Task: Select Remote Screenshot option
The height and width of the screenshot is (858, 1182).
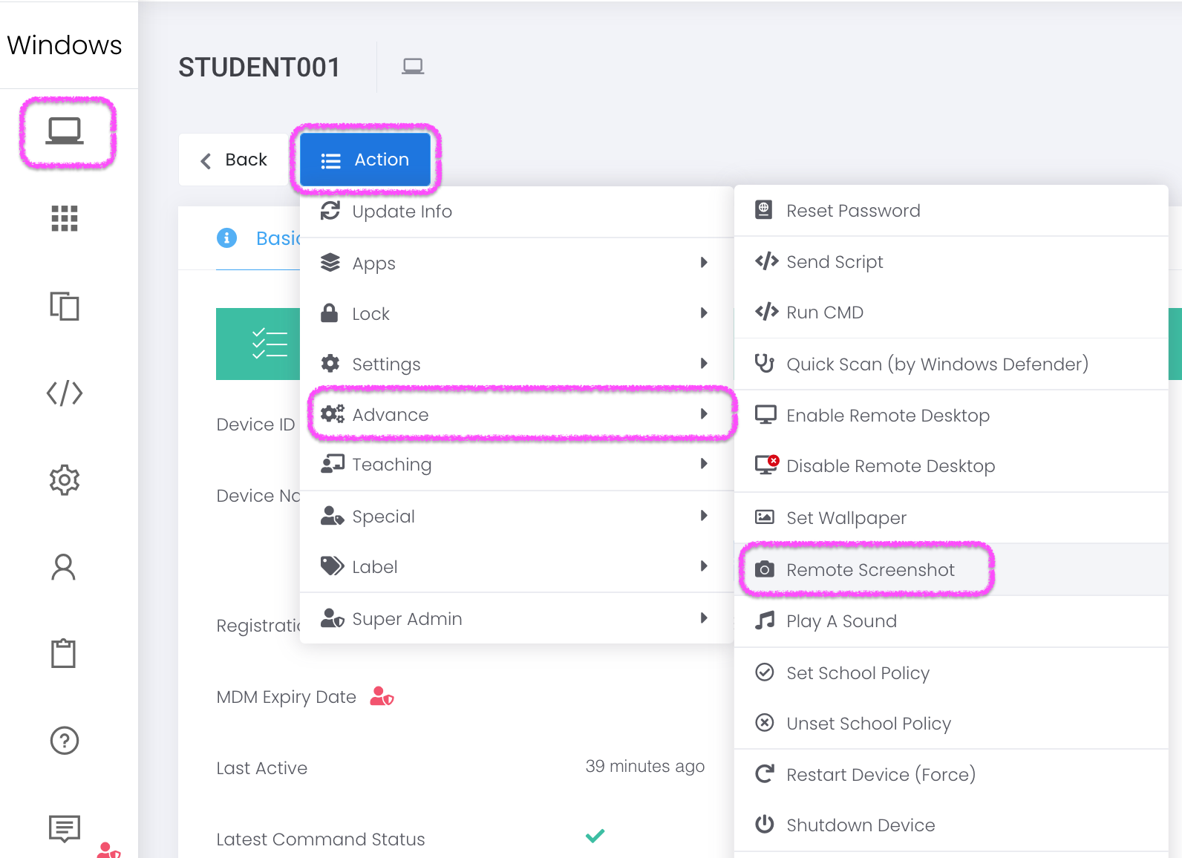Action: click(951, 569)
